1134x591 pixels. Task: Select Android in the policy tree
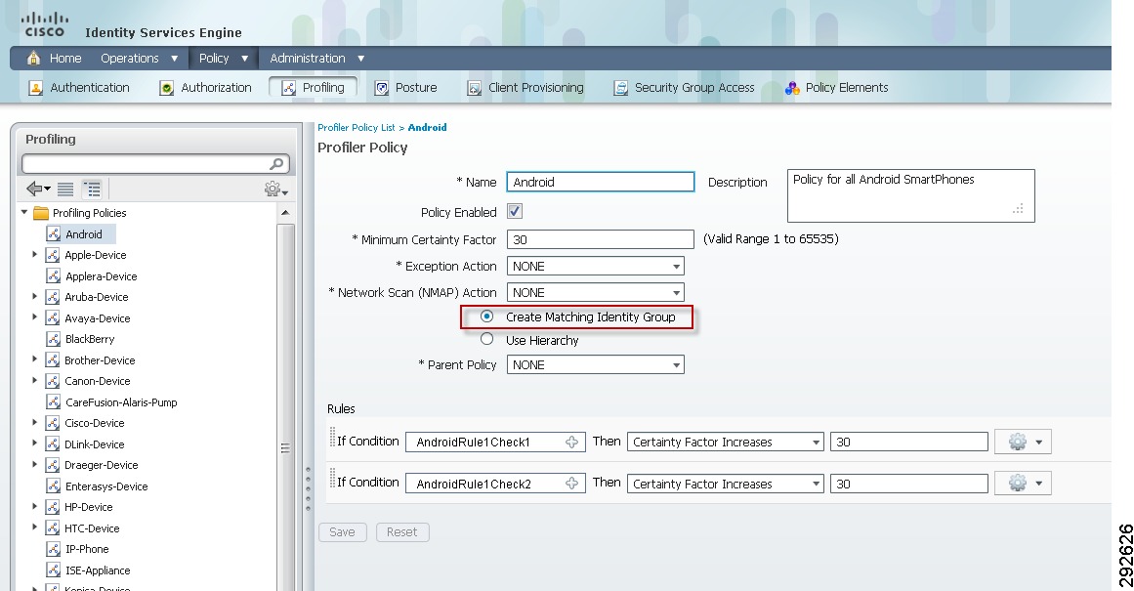click(x=84, y=234)
